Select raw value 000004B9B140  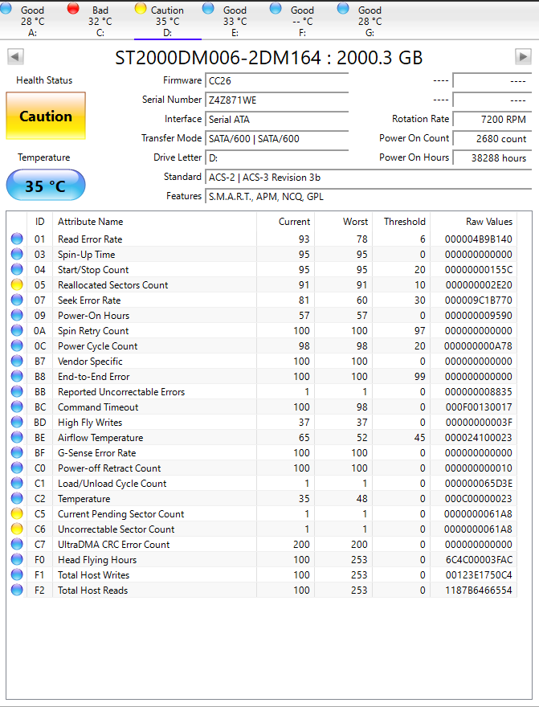coord(478,239)
